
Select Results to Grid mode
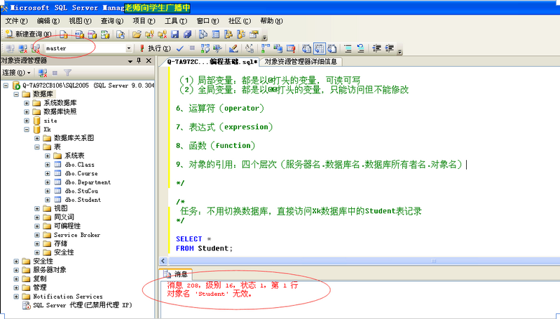click(x=320, y=48)
